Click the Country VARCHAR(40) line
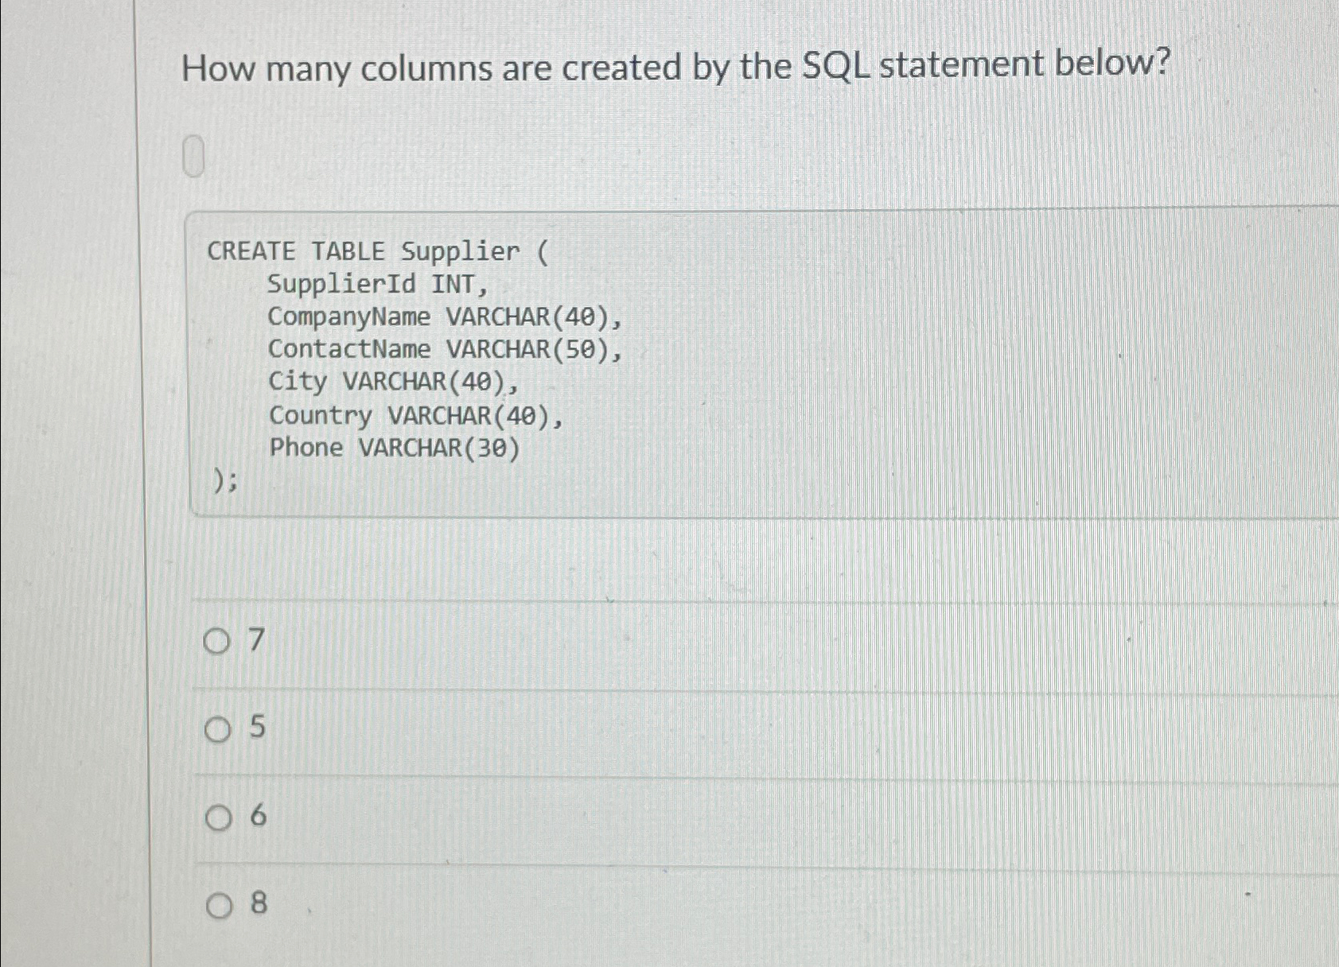This screenshot has height=967, width=1339. pos(415,415)
